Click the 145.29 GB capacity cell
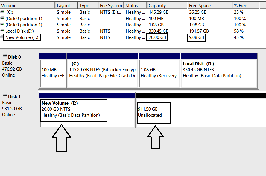 click(159, 12)
